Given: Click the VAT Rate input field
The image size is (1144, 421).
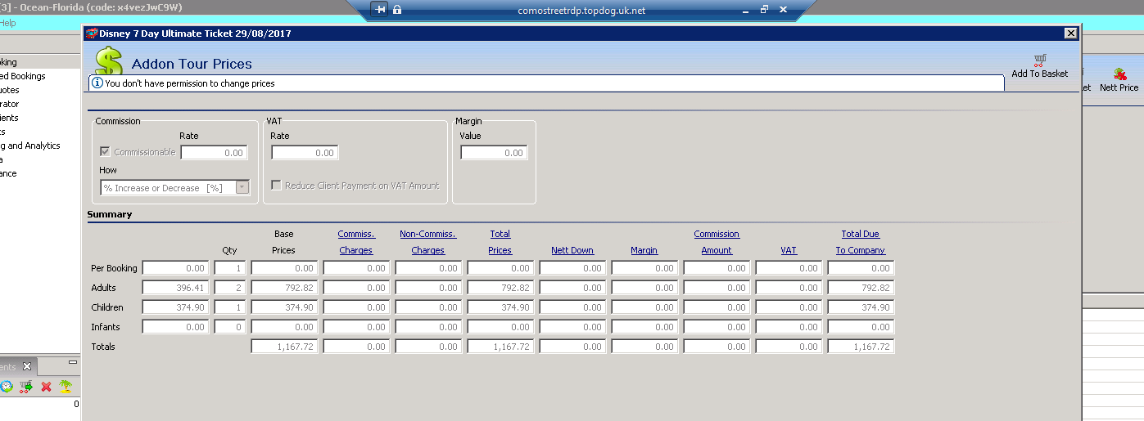Looking at the screenshot, I should [305, 153].
